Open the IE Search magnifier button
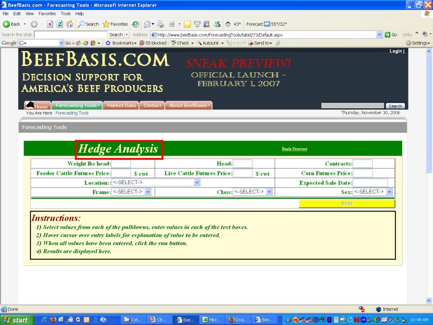The image size is (433, 325). pyautogui.click(x=88, y=24)
